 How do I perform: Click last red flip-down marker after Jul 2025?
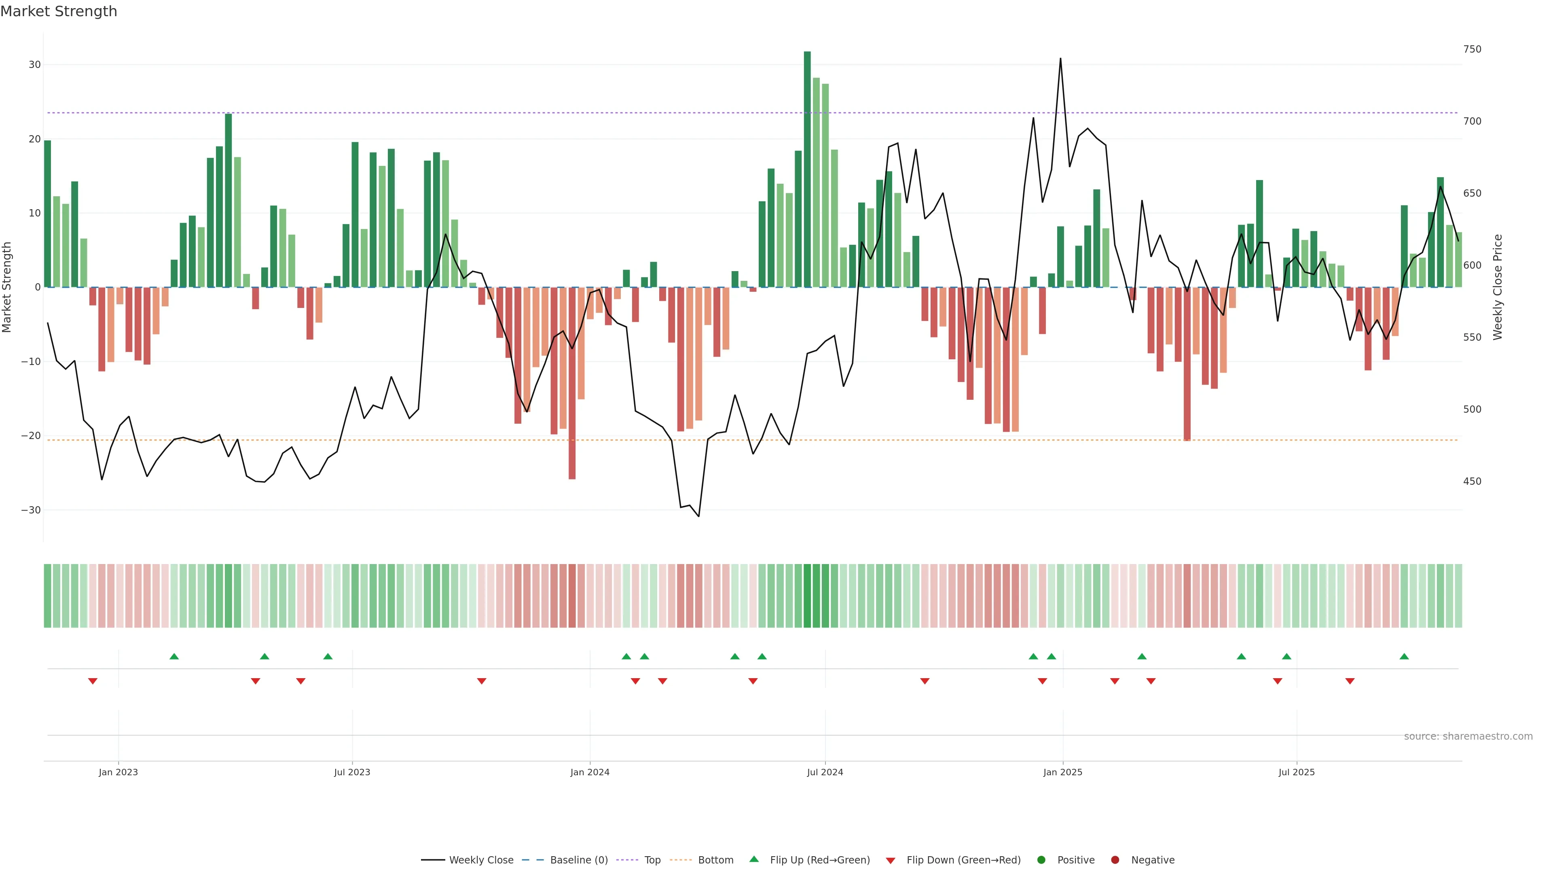tap(1350, 681)
